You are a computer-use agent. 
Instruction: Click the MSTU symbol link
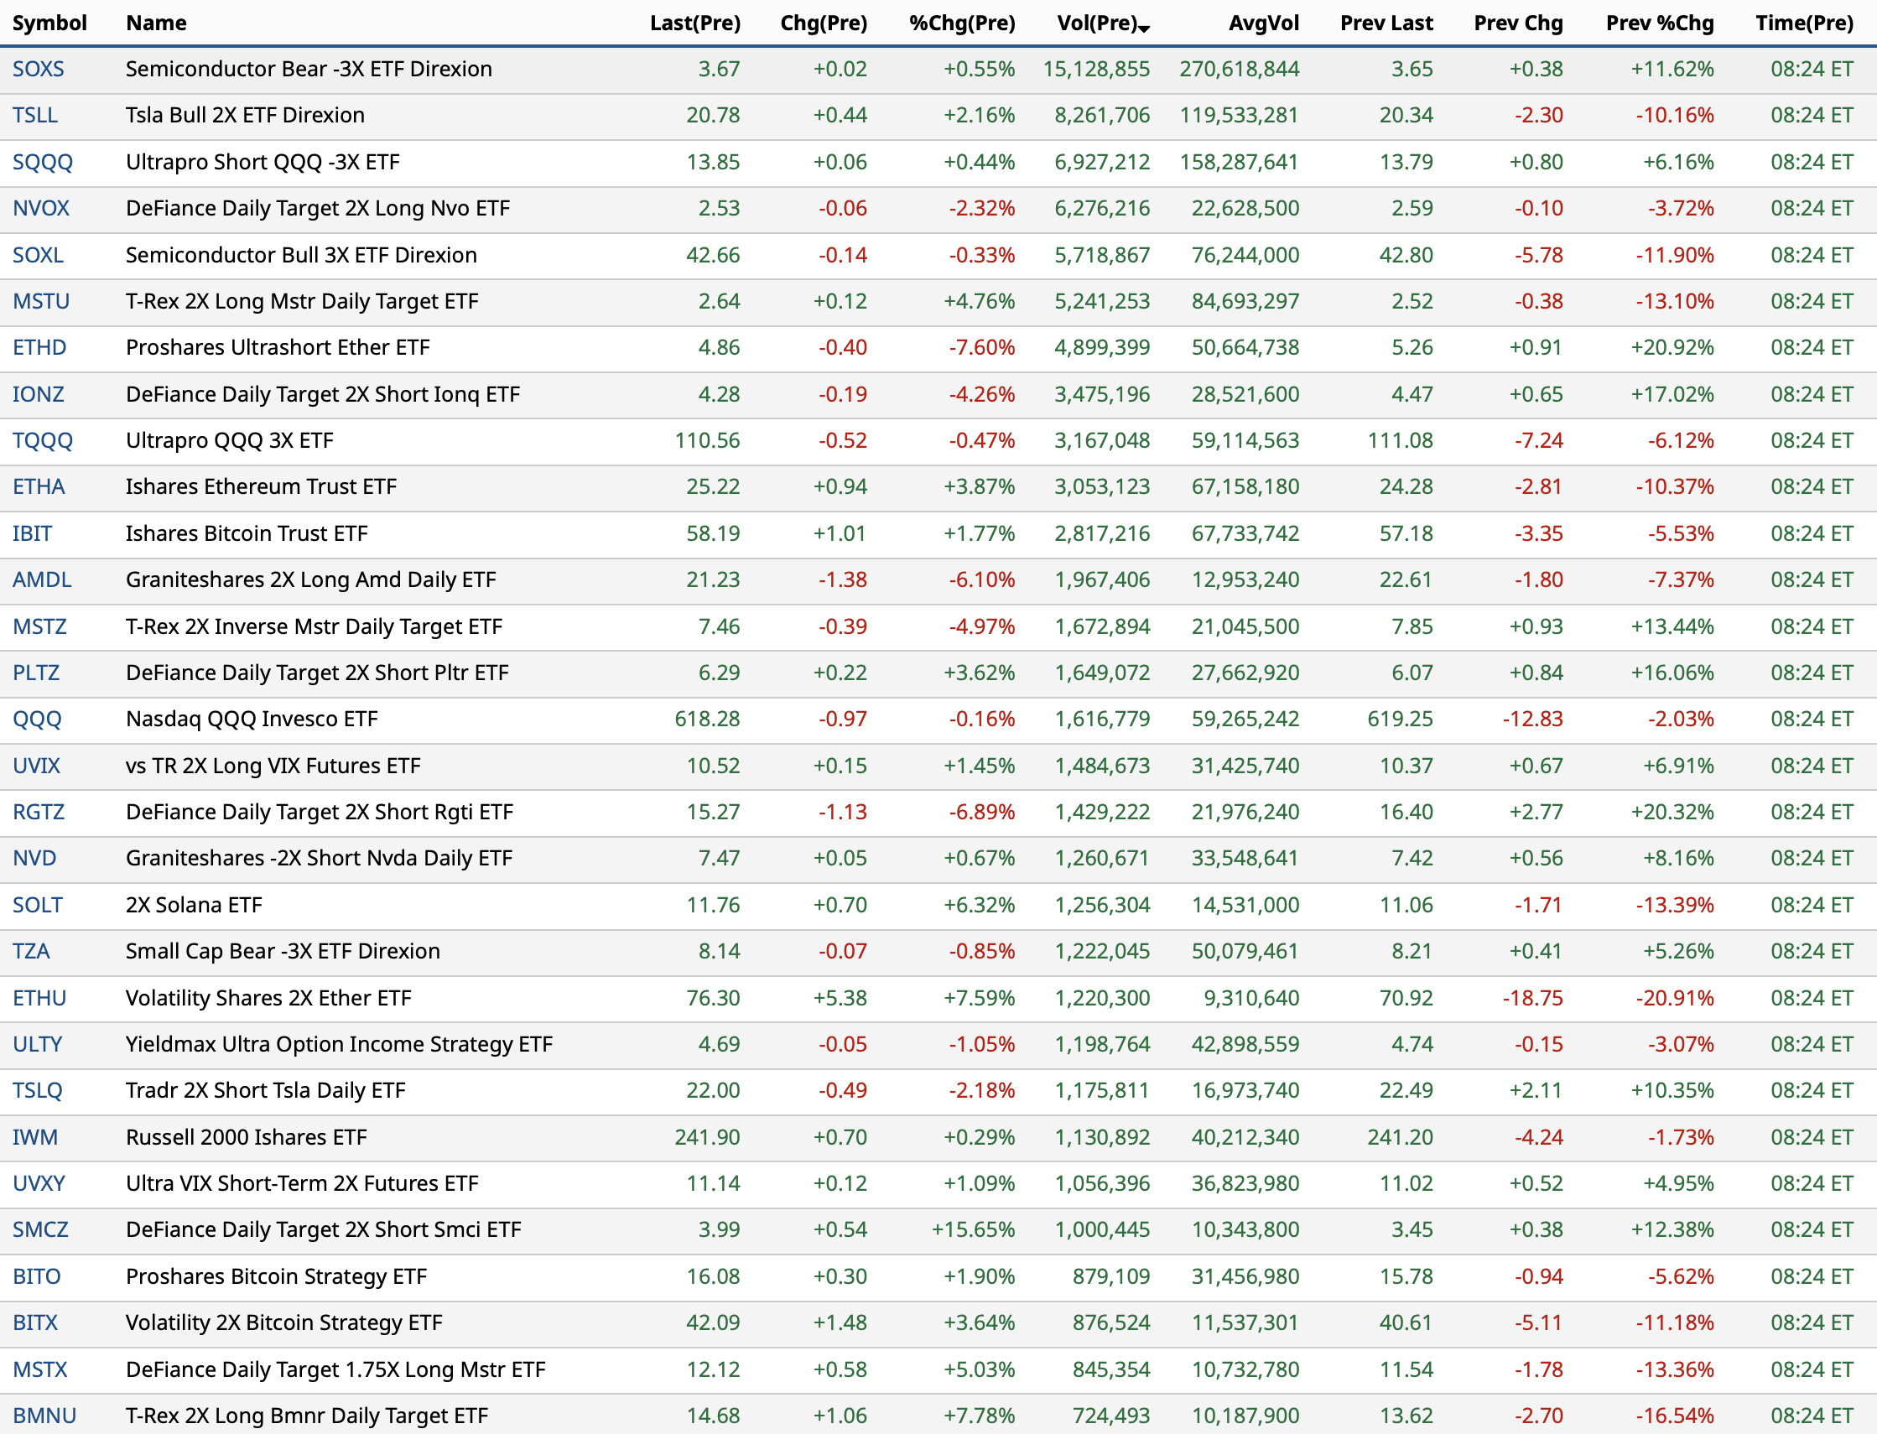41,301
